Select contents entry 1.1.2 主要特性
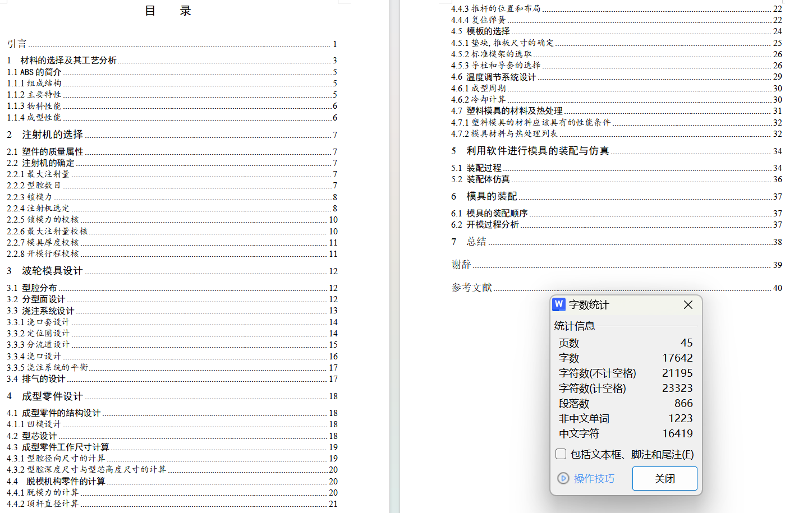 click(x=172, y=94)
